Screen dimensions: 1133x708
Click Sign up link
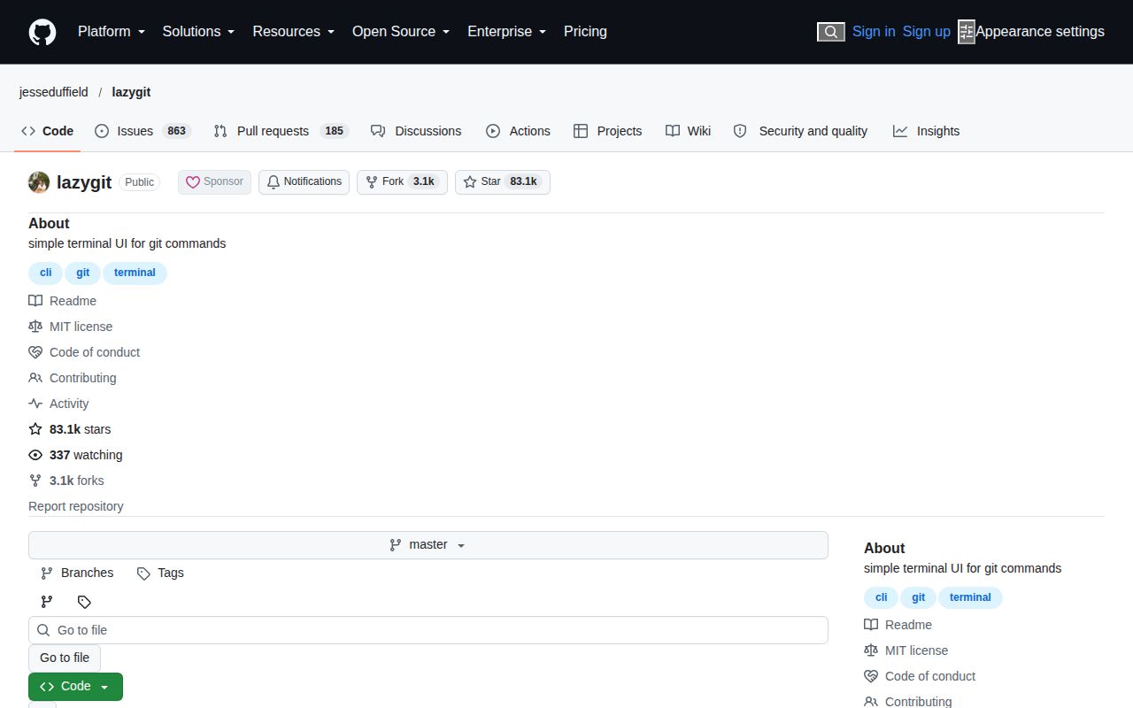(x=927, y=32)
